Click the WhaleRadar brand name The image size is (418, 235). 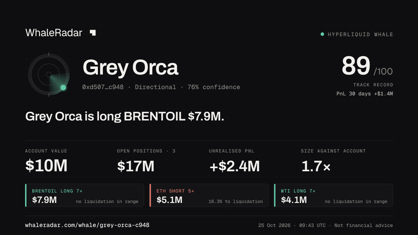54,33
